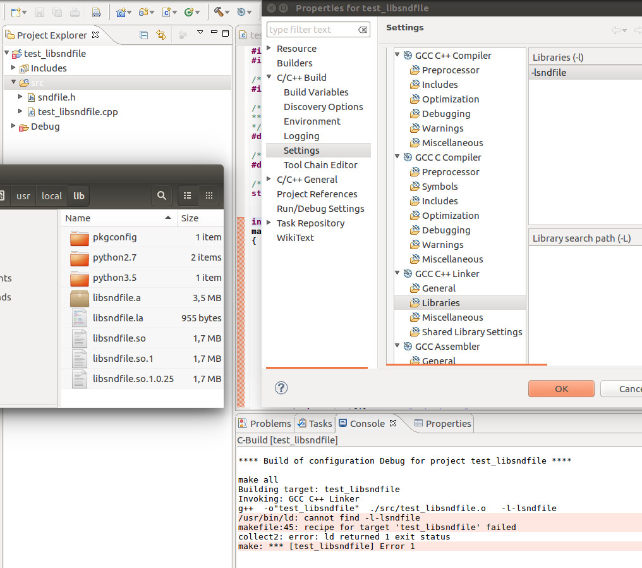Click the Build hammer icon in toolbar
This screenshot has width=642, height=568.
point(219,11)
